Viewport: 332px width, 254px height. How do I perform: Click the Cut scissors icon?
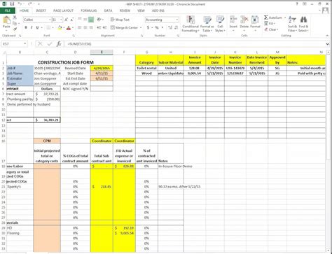15,17
